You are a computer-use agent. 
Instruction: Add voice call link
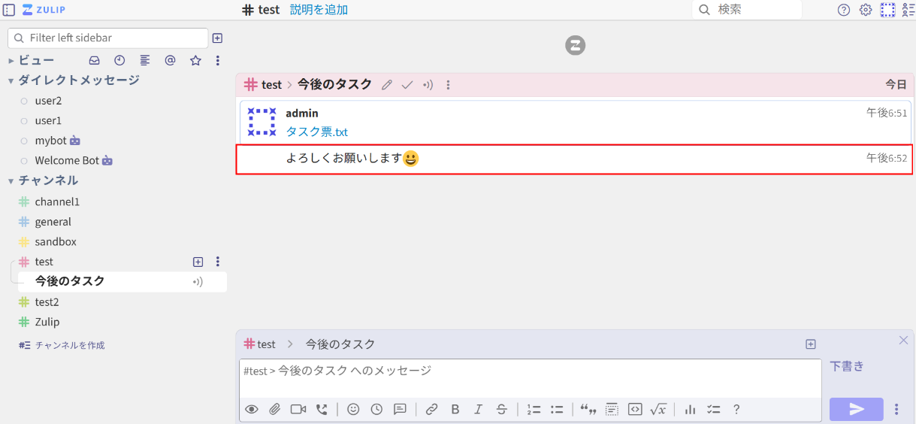322,410
